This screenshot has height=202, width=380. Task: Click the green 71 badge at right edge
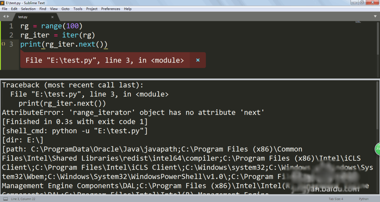[x=378, y=149]
